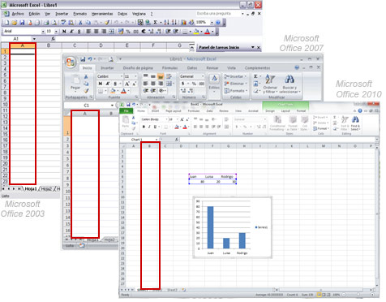Click the Juan bar in the chart
The width and height of the screenshot is (386, 302).
(x=210, y=227)
